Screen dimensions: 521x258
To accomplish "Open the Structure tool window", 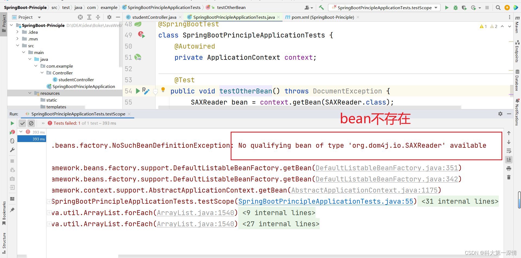I will pyautogui.click(x=4, y=243).
